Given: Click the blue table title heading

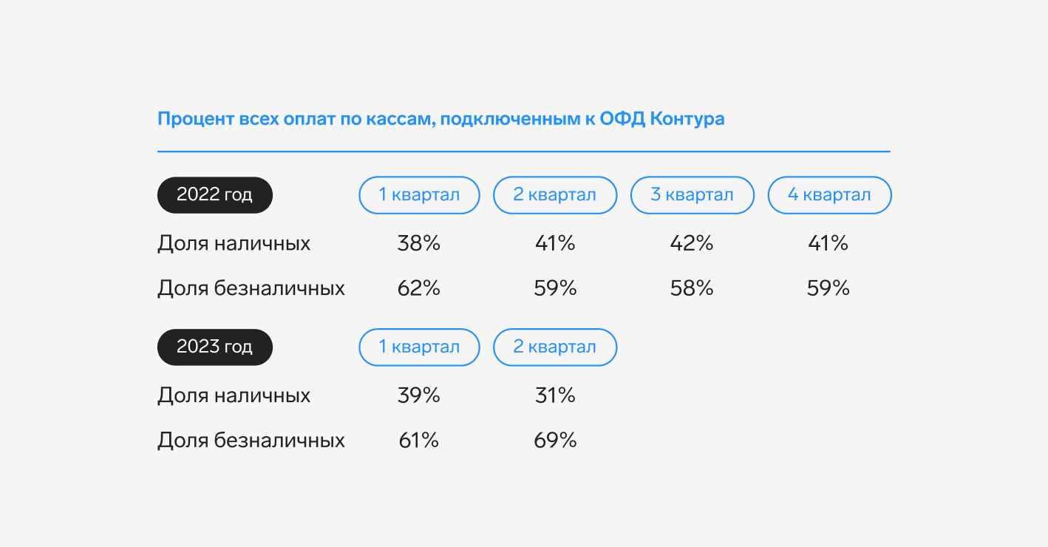Looking at the screenshot, I should (x=441, y=119).
